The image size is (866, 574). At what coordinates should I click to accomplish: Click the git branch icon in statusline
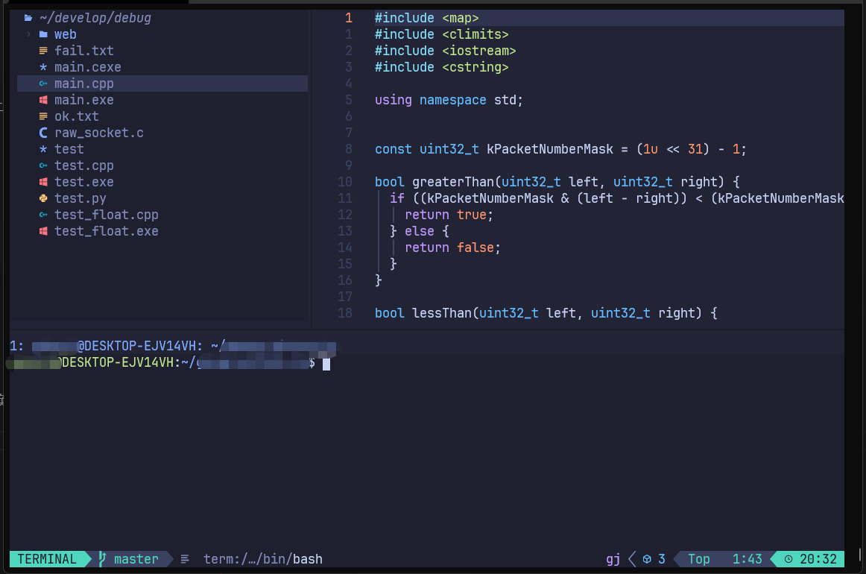(103, 559)
